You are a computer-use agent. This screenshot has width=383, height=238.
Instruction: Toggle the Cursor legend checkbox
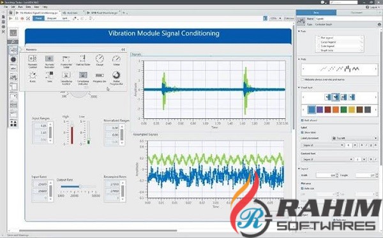(319, 42)
